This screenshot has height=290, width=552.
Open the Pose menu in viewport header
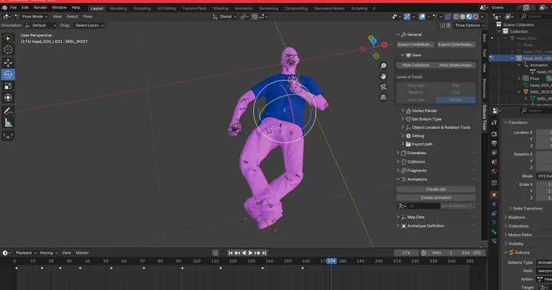pos(87,17)
